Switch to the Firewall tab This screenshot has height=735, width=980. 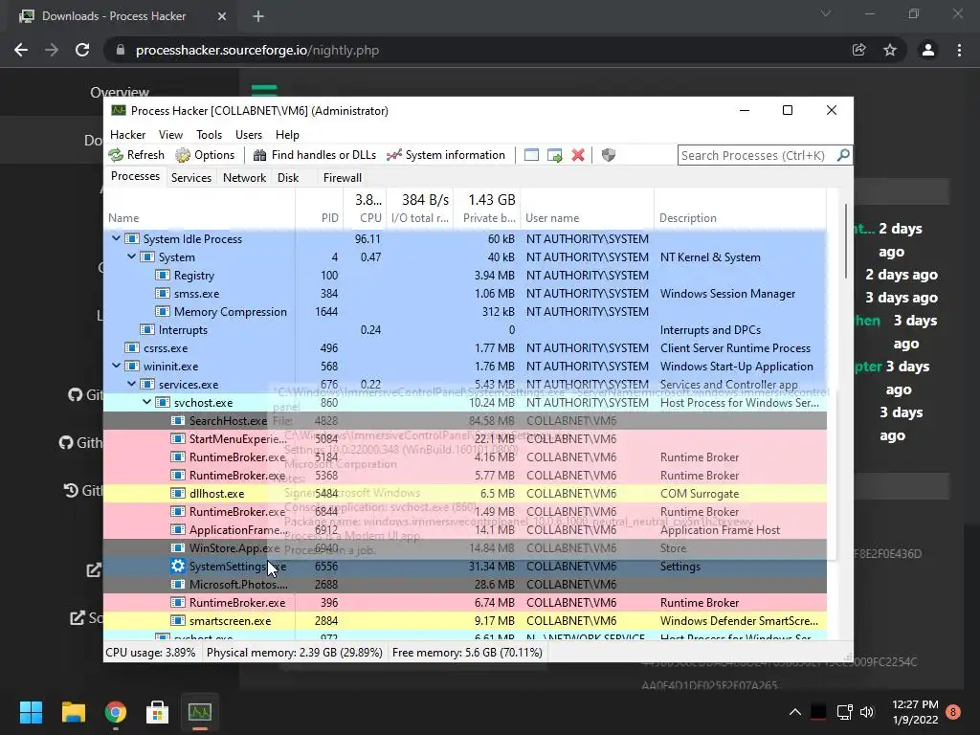pos(343,177)
